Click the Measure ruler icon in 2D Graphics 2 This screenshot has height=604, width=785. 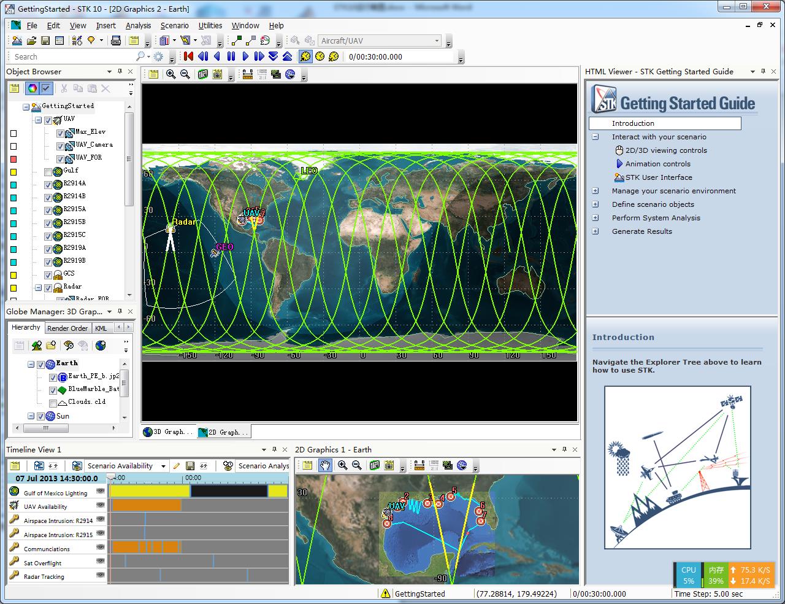coord(248,74)
